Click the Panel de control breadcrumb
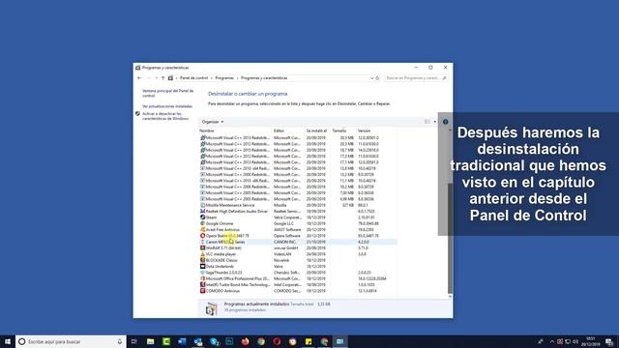The width and height of the screenshot is (619, 348). coord(193,78)
